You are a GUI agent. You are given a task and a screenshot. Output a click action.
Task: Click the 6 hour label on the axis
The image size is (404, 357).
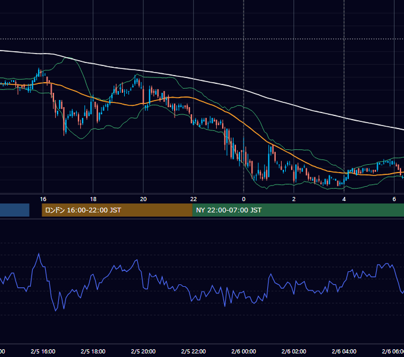point(394,199)
